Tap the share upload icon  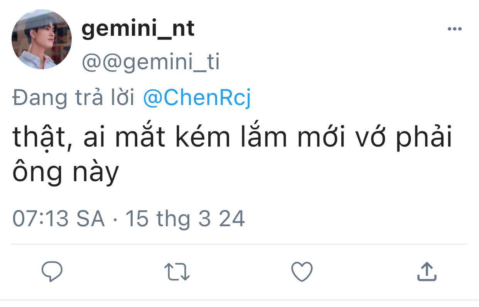[427, 272]
